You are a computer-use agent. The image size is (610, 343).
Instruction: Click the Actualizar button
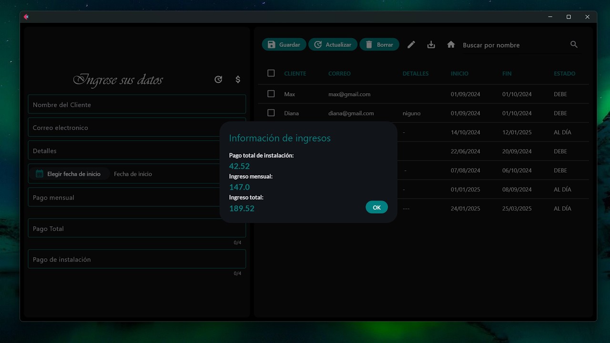[x=333, y=45]
